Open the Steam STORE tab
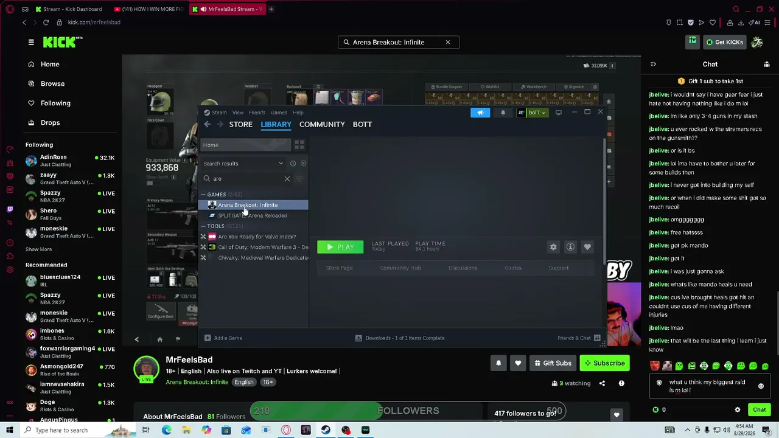Viewport: 779px width, 438px height. [240, 124]
